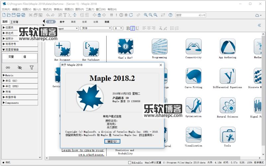
Task: Open the 宋体 font dropdown
Action: (x=96, y=28)
